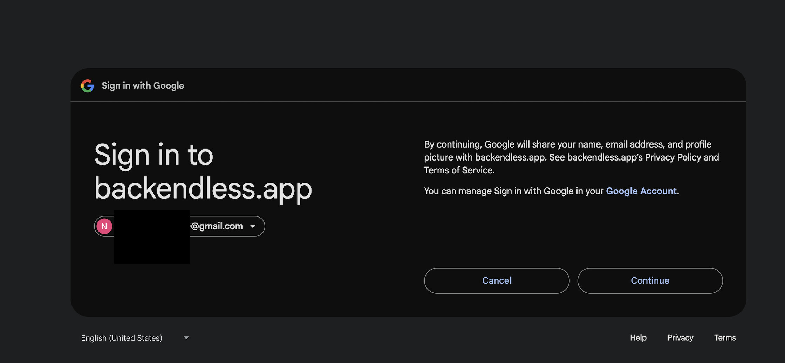Click the pink N account avatar
Viewport: 785px width, 363px height.
[x=104, y=226]
